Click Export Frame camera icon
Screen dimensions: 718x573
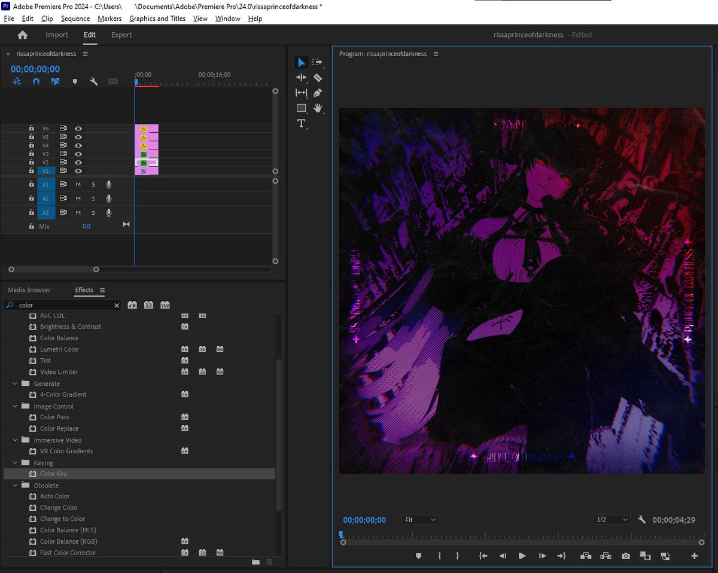(x=625, y=556)
